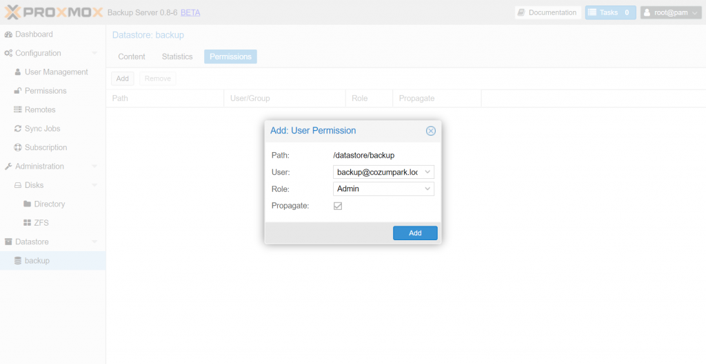Click the backup datastore database icon

[18, 261]
